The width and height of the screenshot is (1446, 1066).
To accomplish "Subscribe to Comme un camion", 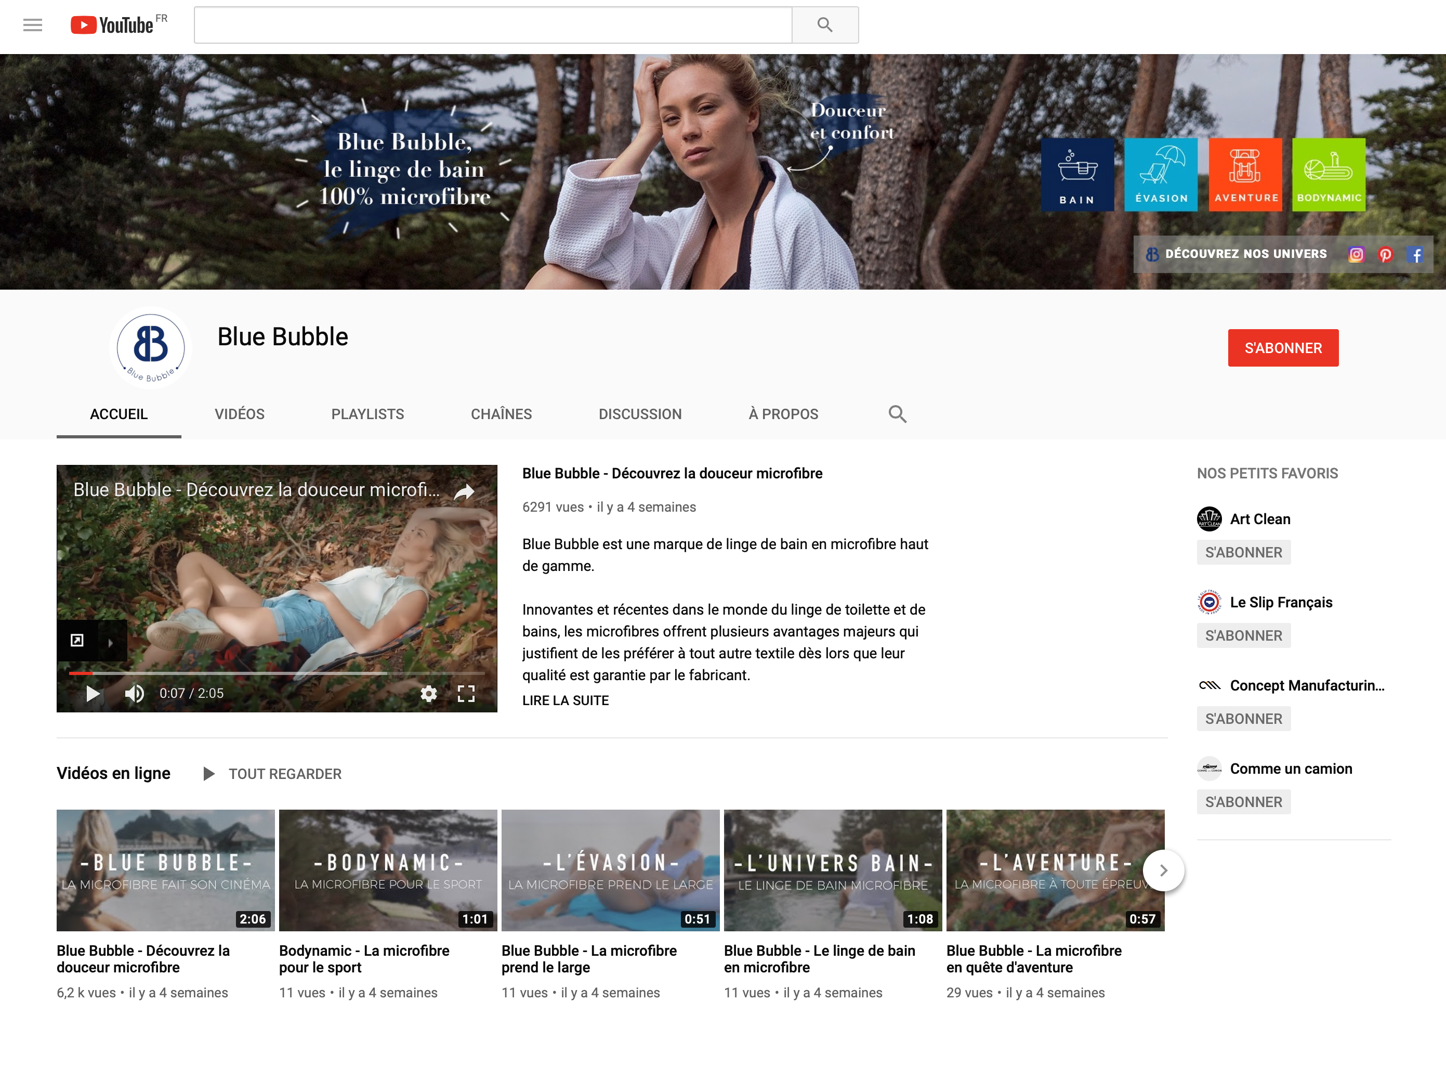I will click(1243, 802).
